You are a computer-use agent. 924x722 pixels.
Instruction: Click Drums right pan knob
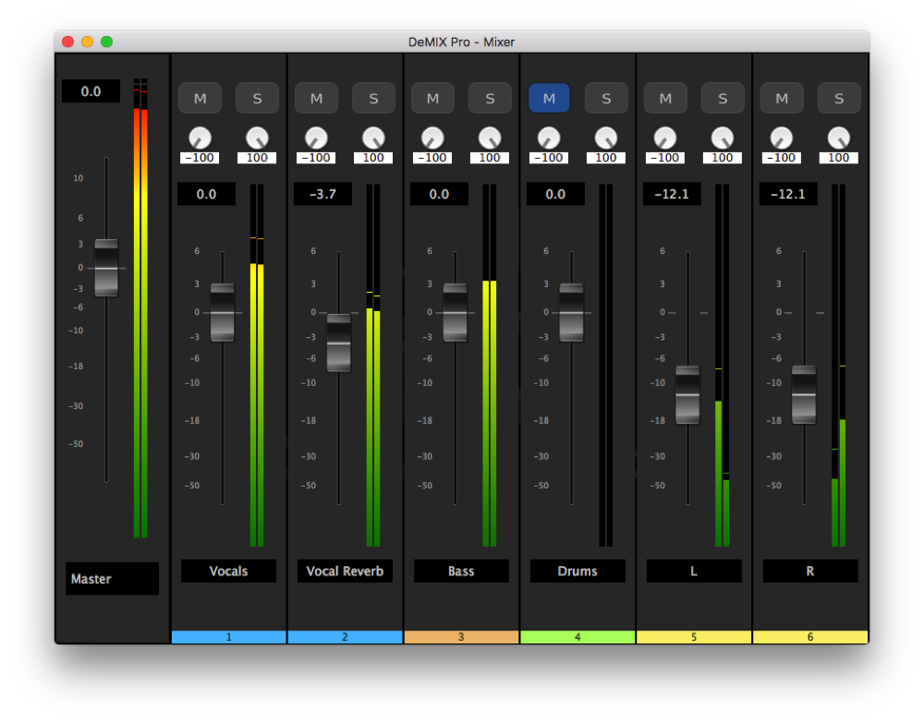tap(606, 138)
